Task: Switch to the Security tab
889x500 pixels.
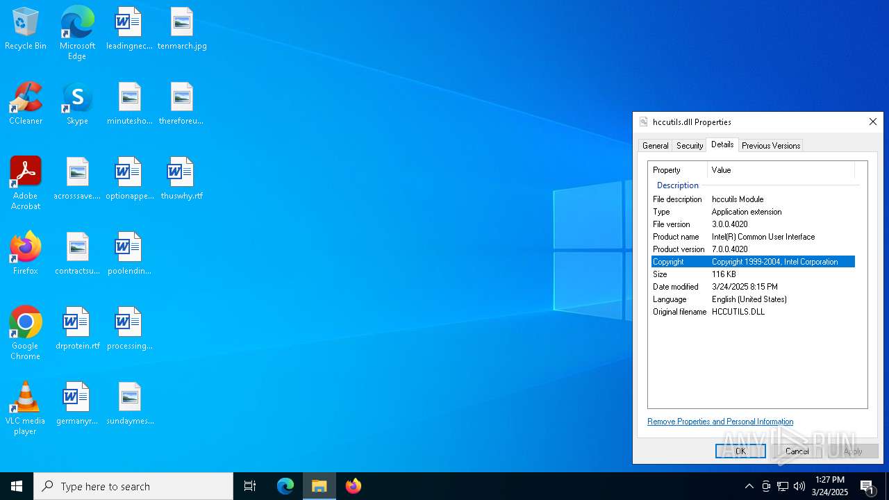Action: click(x=690, y=146)
